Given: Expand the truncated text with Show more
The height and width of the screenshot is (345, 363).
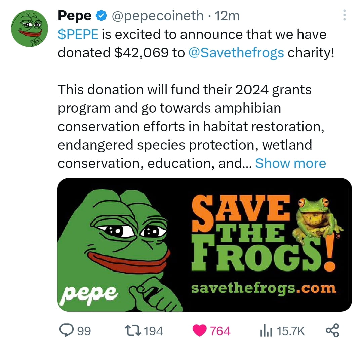Looking at the screenshot, I should tap(291, 163).
